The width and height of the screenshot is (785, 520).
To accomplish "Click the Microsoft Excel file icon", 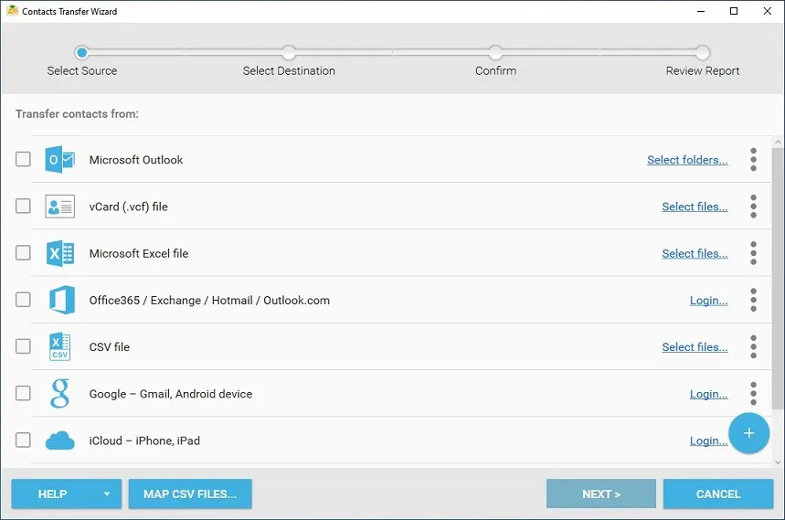I will coord(60,253).
